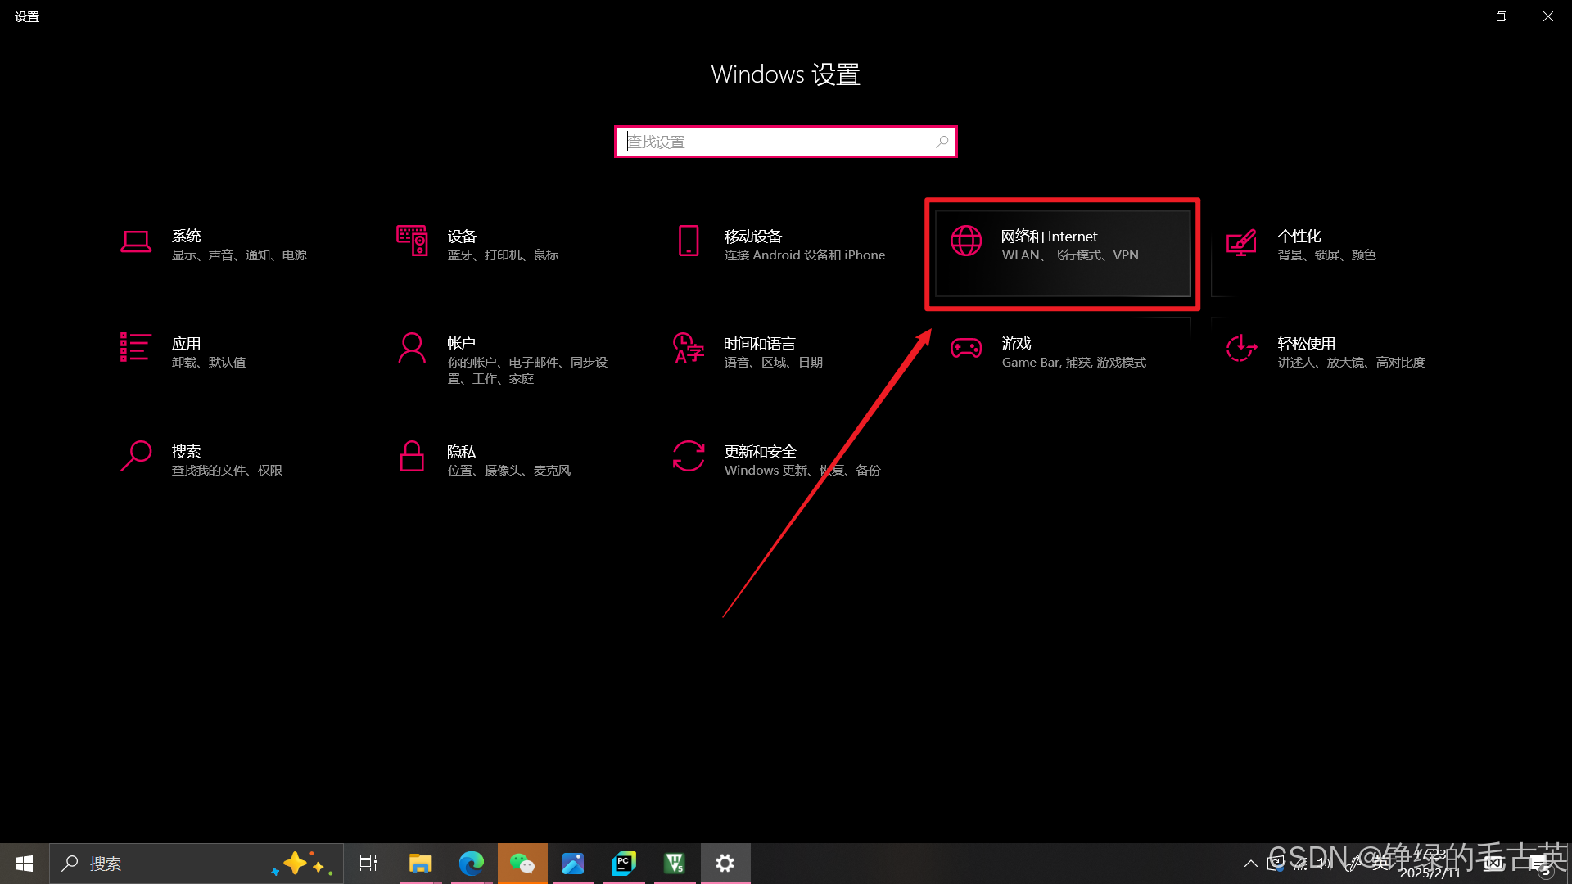Viewport: 1572px width, 884px height.
Task: Click the taskbar 搜索 search box
Action: tap(164, 864)
